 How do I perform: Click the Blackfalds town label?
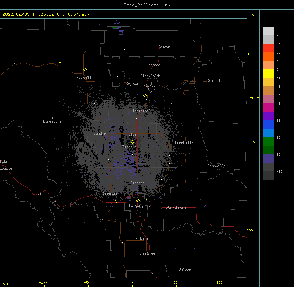pyautogui.click(x=150, y=76)
